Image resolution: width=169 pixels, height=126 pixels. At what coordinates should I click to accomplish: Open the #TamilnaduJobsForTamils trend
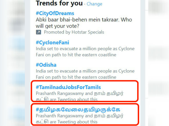[x=68, y=87]
